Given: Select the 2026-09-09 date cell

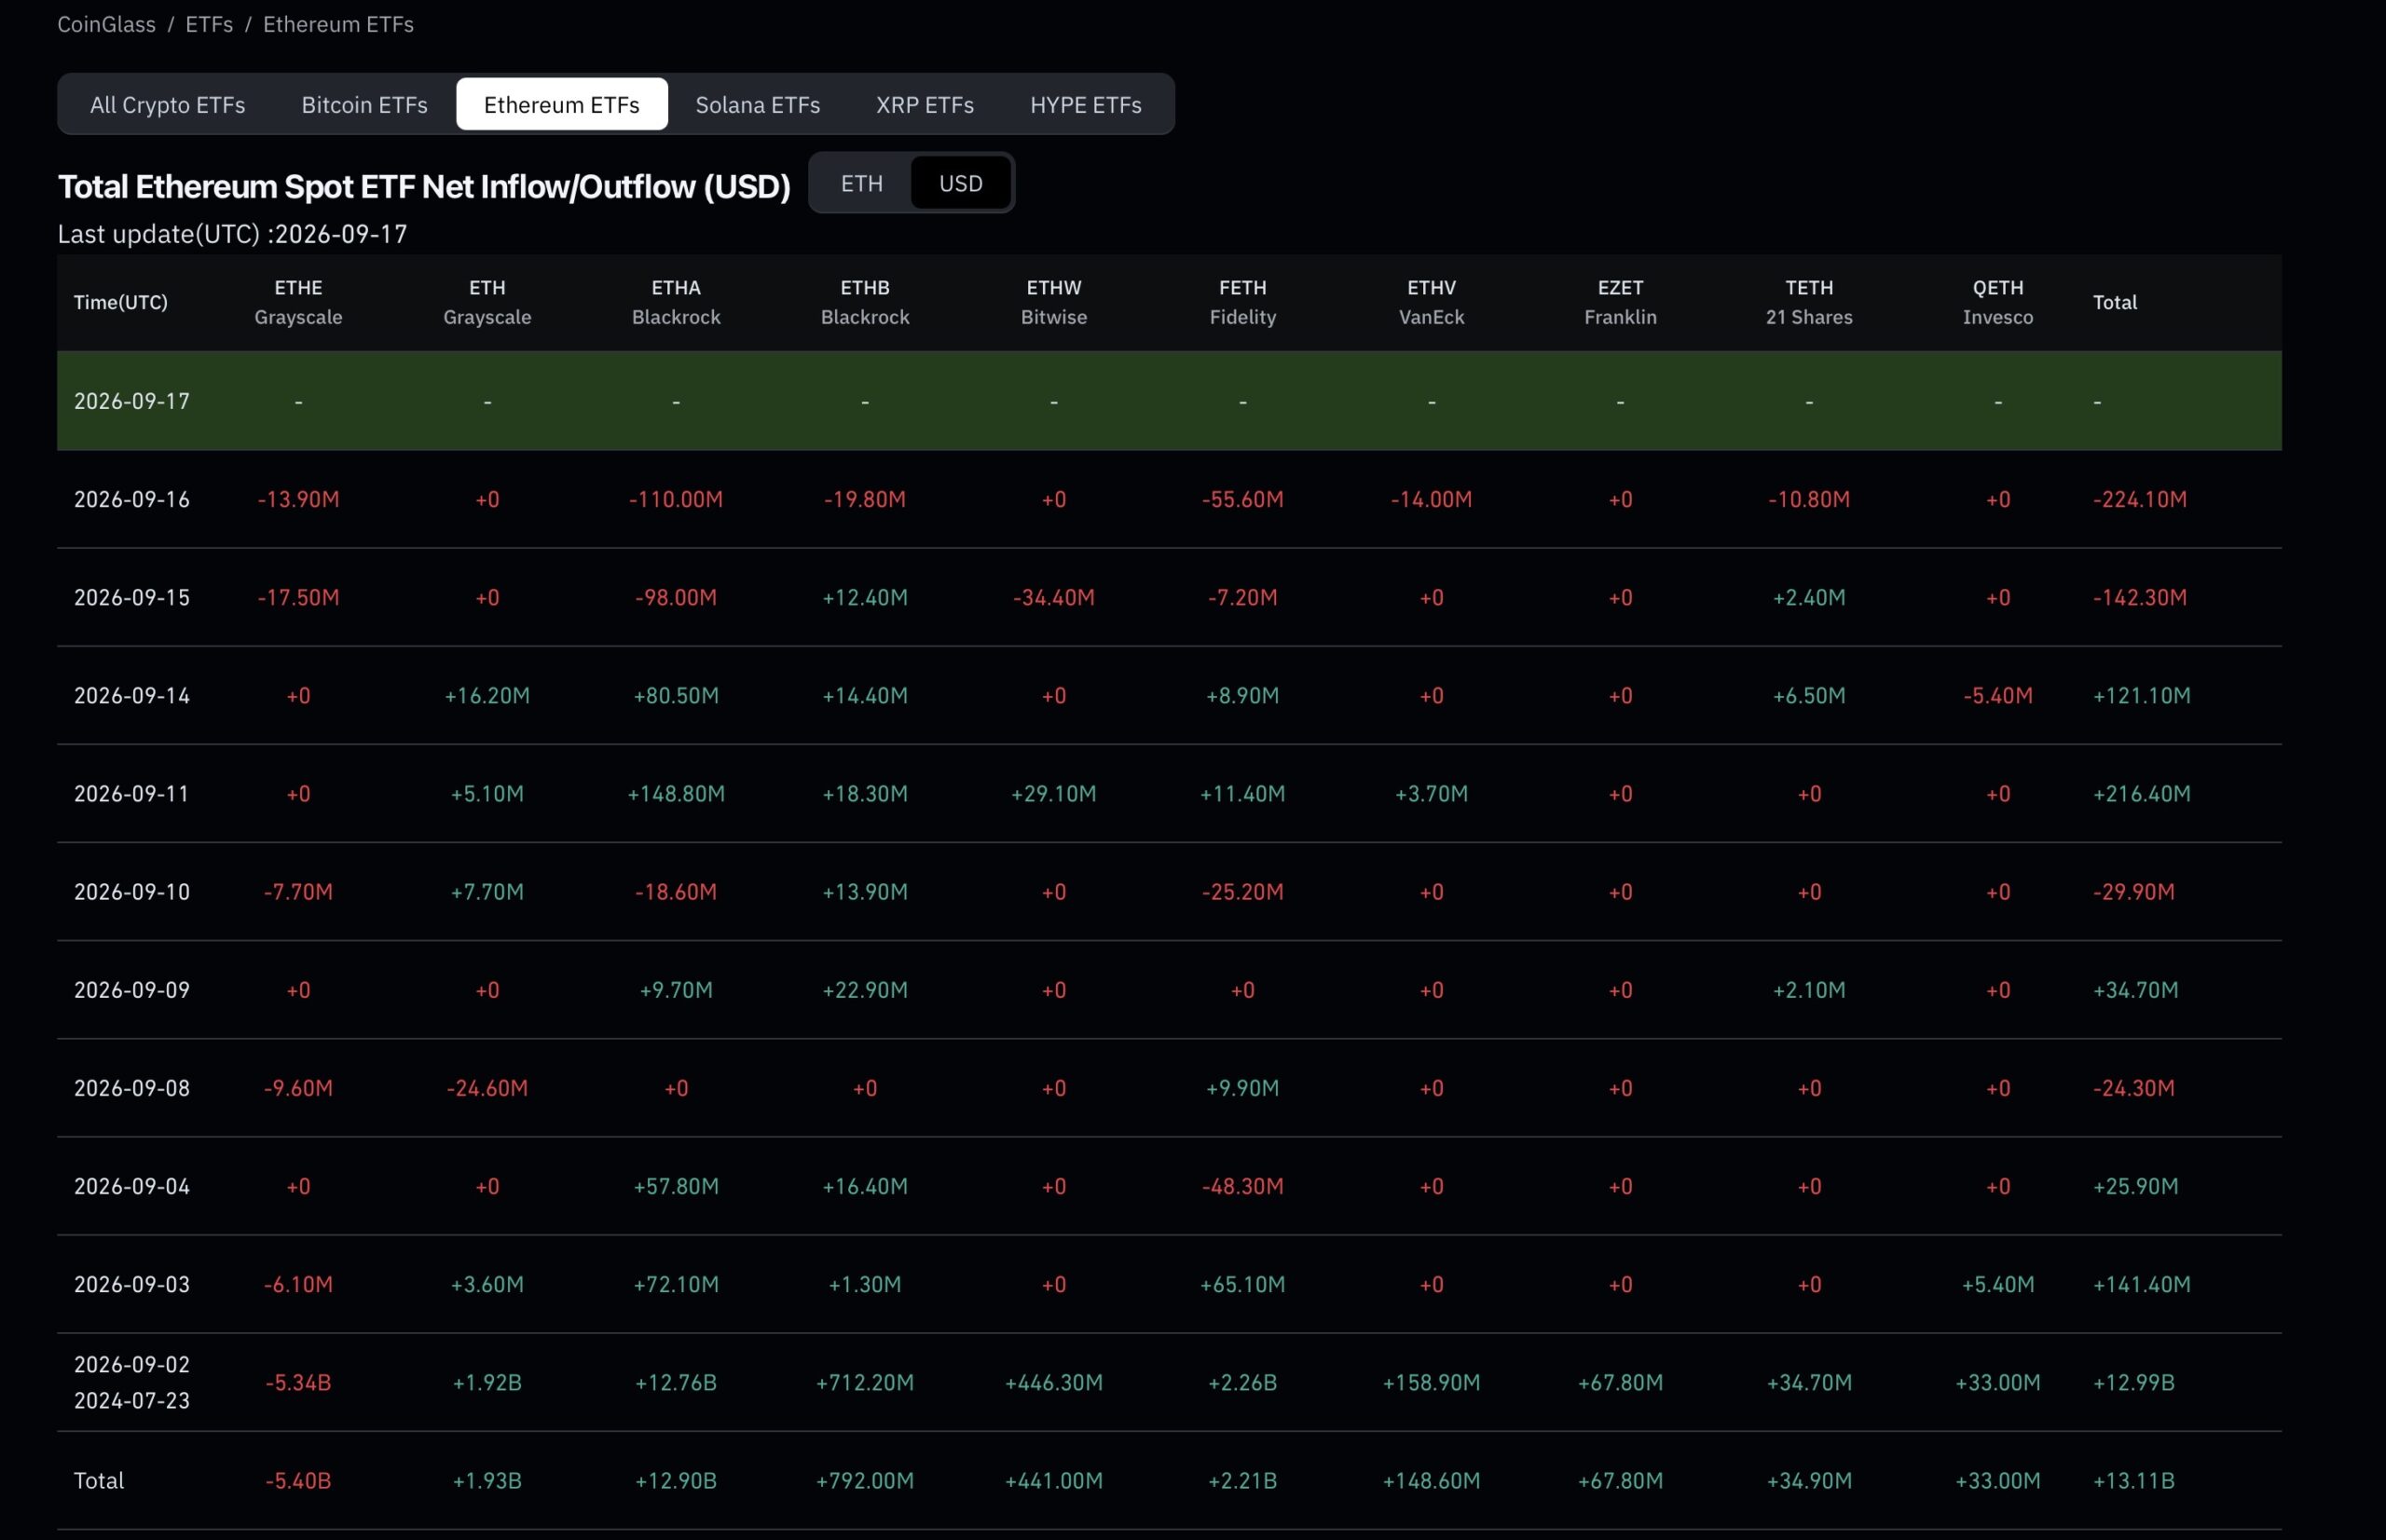Looking at the screenshot, I should [x=132, y=989].
